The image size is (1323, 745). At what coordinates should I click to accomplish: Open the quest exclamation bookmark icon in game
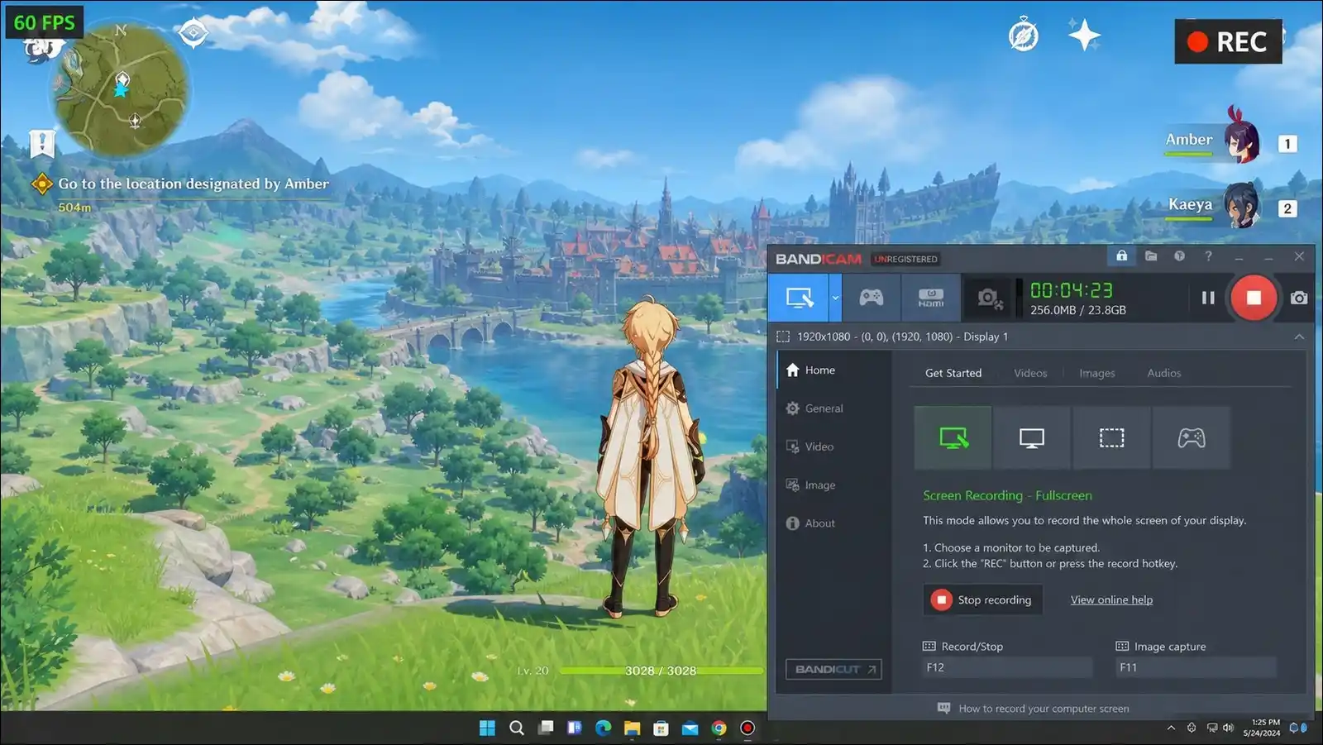tap(42, 143)
